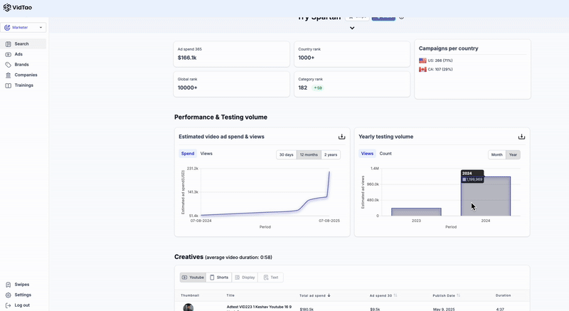
Task: Click the VidTao logo icon
Action: 7,7
